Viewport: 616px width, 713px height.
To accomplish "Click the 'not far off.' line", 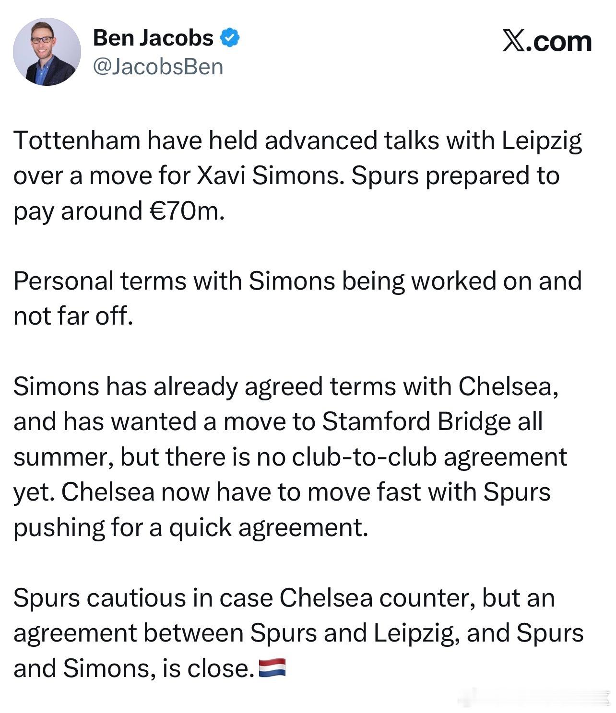I will tap(73, 316).
